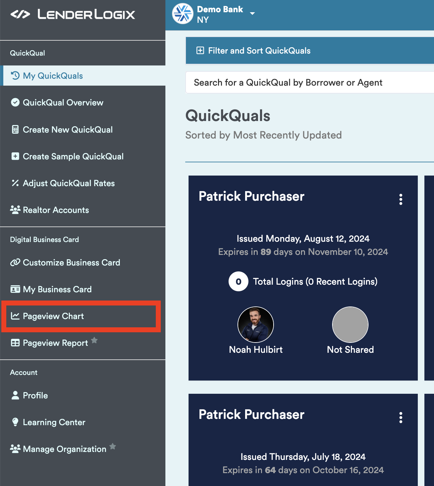The image size is (434, 486).
Task: Open options menu on July 18 Patrick Purchaser card
Action: pyautogui.click(x=401, y=418)
